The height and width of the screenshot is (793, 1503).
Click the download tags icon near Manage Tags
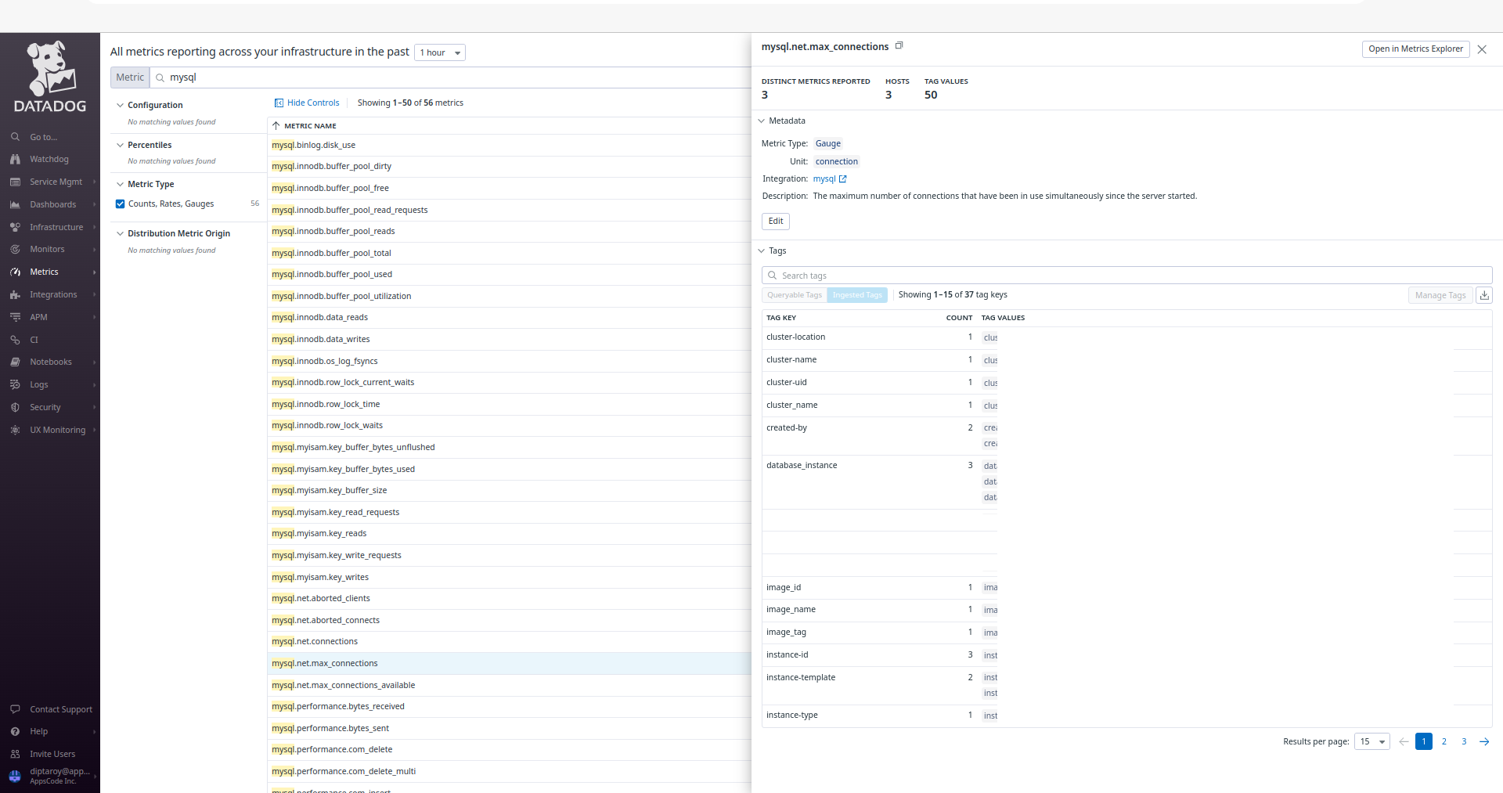[1484, 295]
